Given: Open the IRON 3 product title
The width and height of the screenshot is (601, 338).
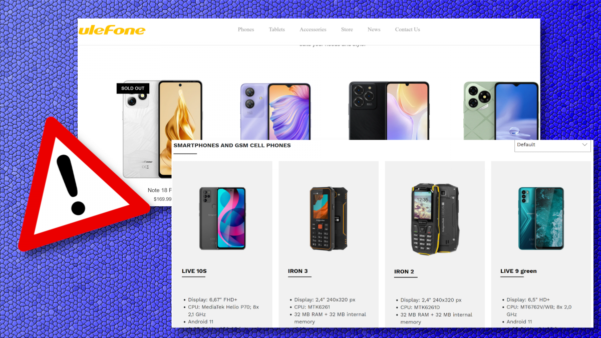Looking at the screenshot, I should pyautogui.click(x=298, y=271).
